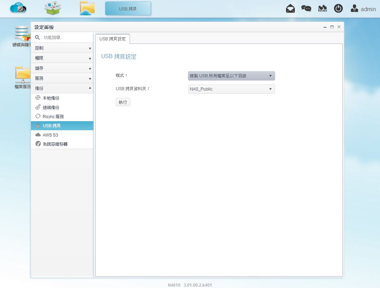Click the 遠端備份 icon
Viewport: 380px width, 288px height.
pyautogui.click(x=38, y=107)
